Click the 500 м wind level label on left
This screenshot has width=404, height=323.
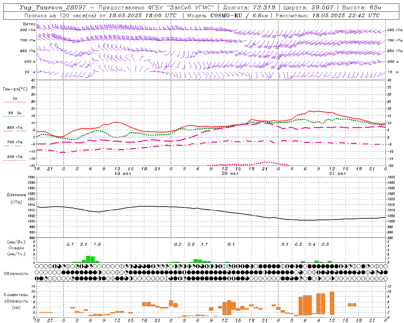(30, 62)
